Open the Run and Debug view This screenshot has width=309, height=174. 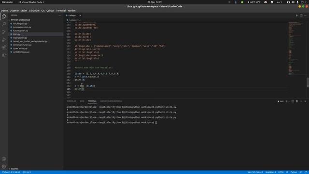pyautogui.click(x=4, y=40)
